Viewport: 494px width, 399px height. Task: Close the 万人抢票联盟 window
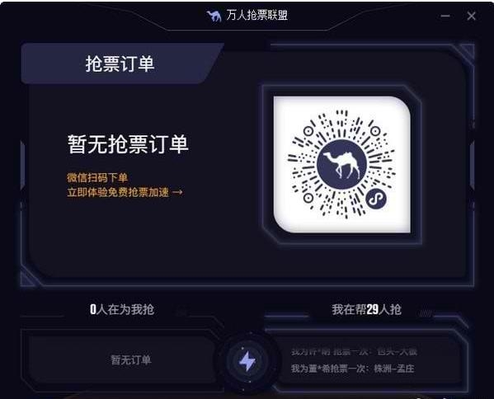(471, 16)
